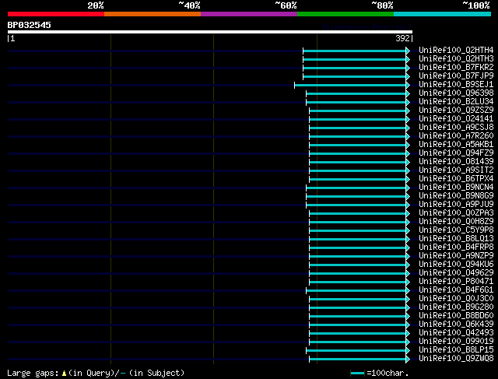Click the cyan alignment bar for Q2HTH4
Screen dimensions: 498x379
(x=356, y=51)
